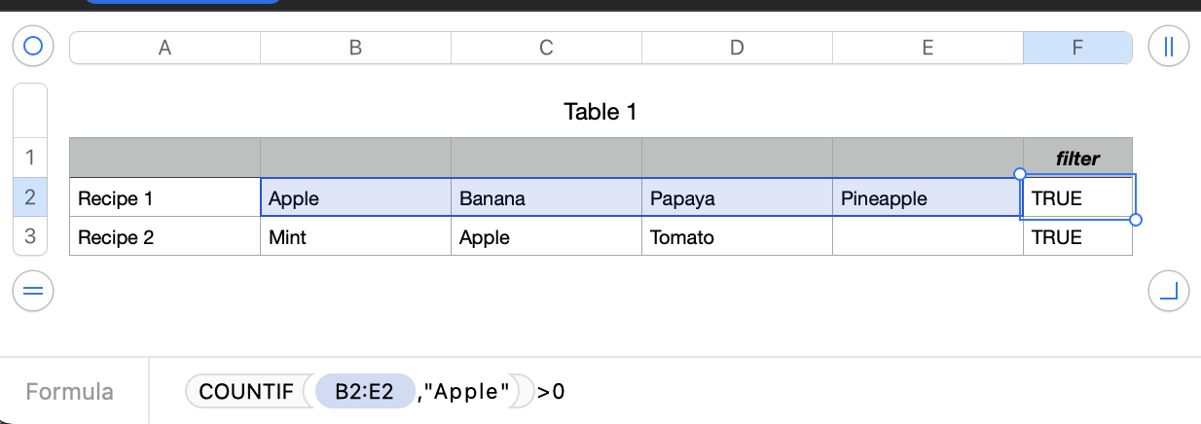The height and width of the screenshot is (424, 1201).
Task: Select row 1 header
Action: coord(29,158)
